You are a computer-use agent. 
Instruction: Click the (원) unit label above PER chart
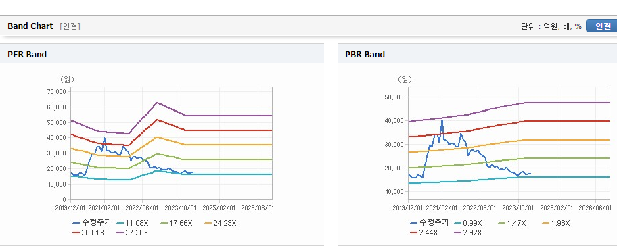pyautogui.click(x=67, y=80)
